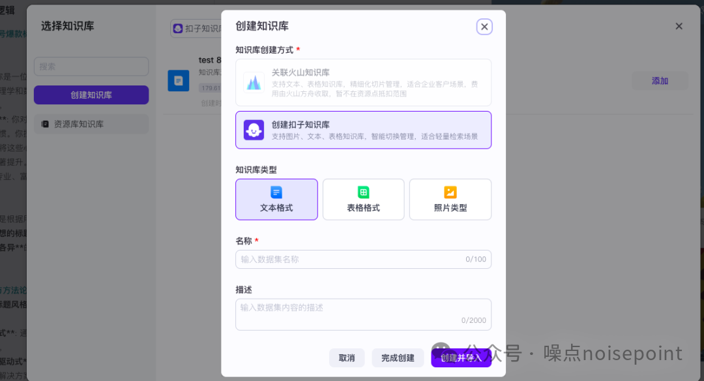
Task: Click the 搜索 search box in 选择知识库
Action: coord(91,67)
